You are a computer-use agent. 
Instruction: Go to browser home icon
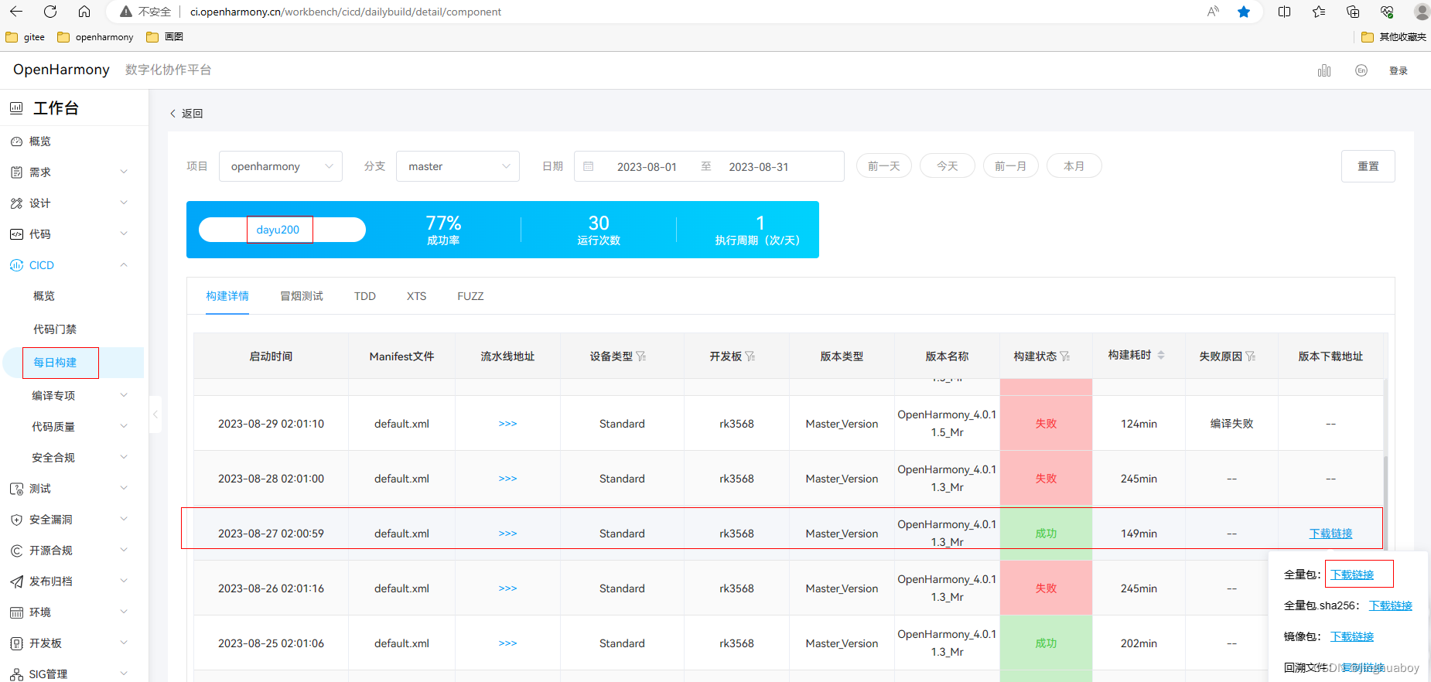[84, 12]
